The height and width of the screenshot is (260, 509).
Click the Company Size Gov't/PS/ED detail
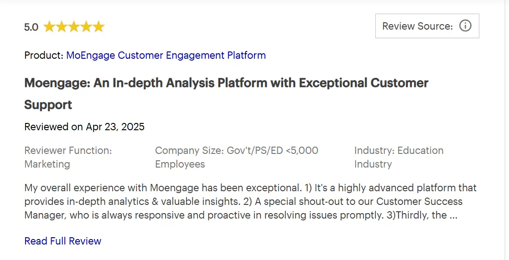pyautogui.click(x=236, y=151)
